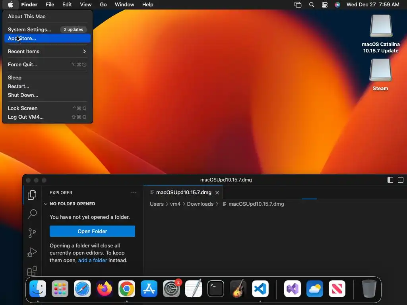407x305 pixels.
Task: Open Spotlight search icon
Action: (312, 5)
